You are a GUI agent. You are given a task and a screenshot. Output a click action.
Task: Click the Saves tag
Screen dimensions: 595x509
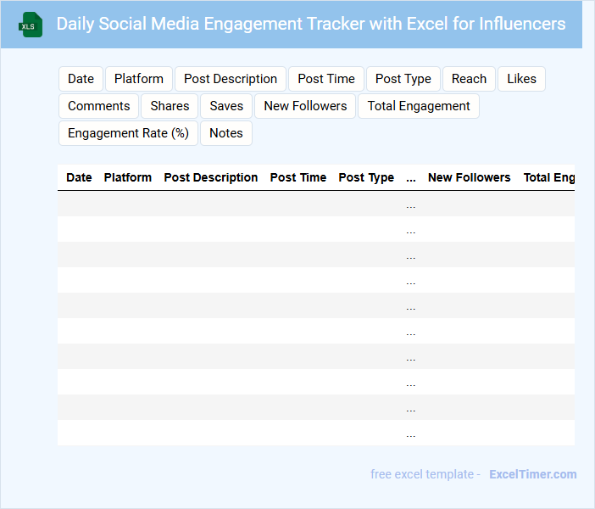(226, 106)
